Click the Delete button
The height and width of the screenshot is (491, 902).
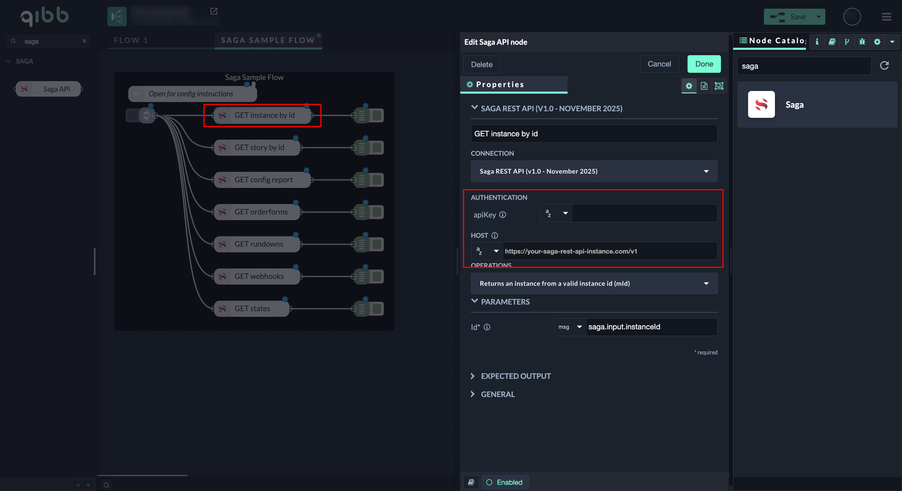click(481, 64)
